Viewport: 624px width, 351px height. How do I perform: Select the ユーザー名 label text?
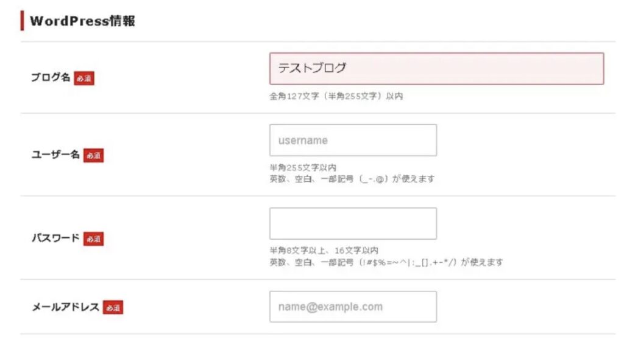coord(55,155)
